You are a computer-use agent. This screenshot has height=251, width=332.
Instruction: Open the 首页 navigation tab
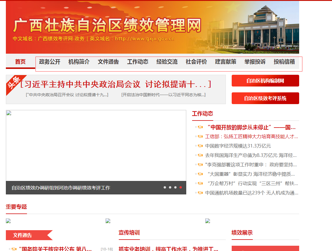pyautogui.click(x=20, y=62)
